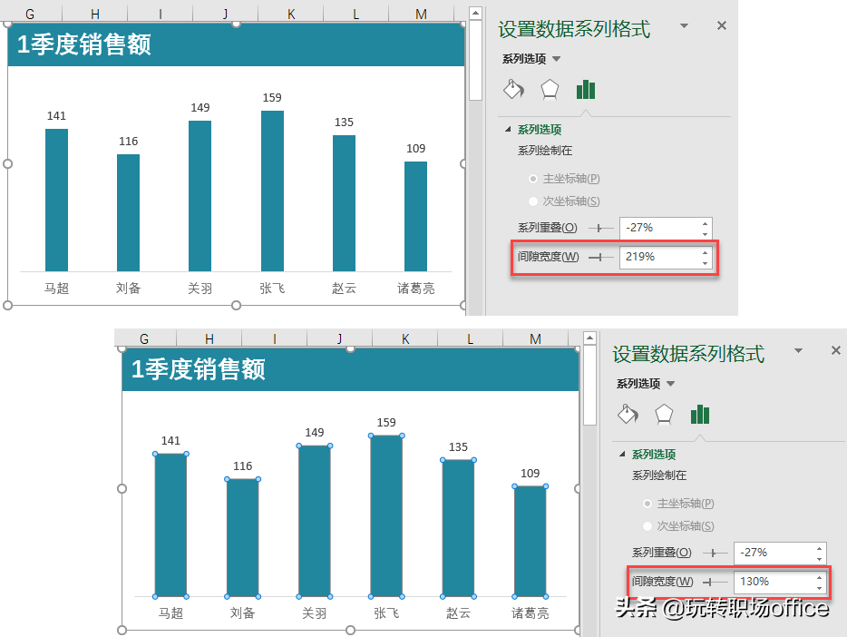Click bottom sheet scrollbar up arrow
847x637 pixels.
point(589,338)
